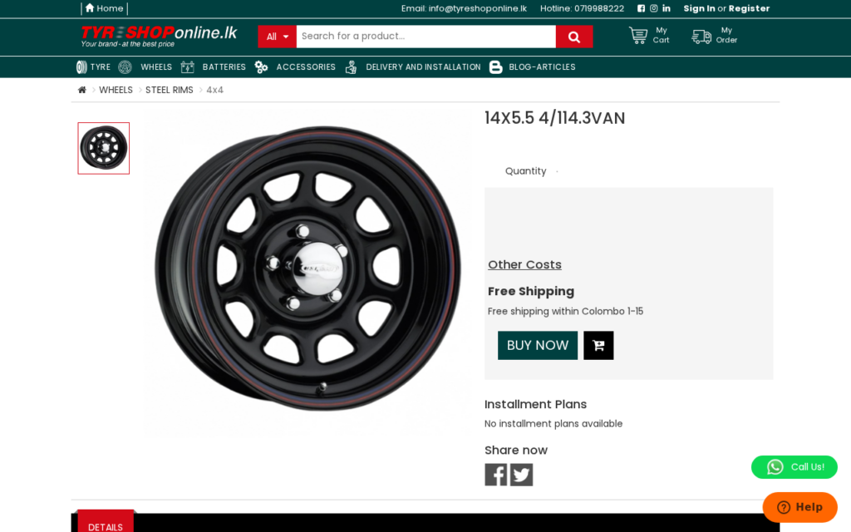The image size is (851, 532).
Task: Click the Register link
Action: [x=749, y=8]
